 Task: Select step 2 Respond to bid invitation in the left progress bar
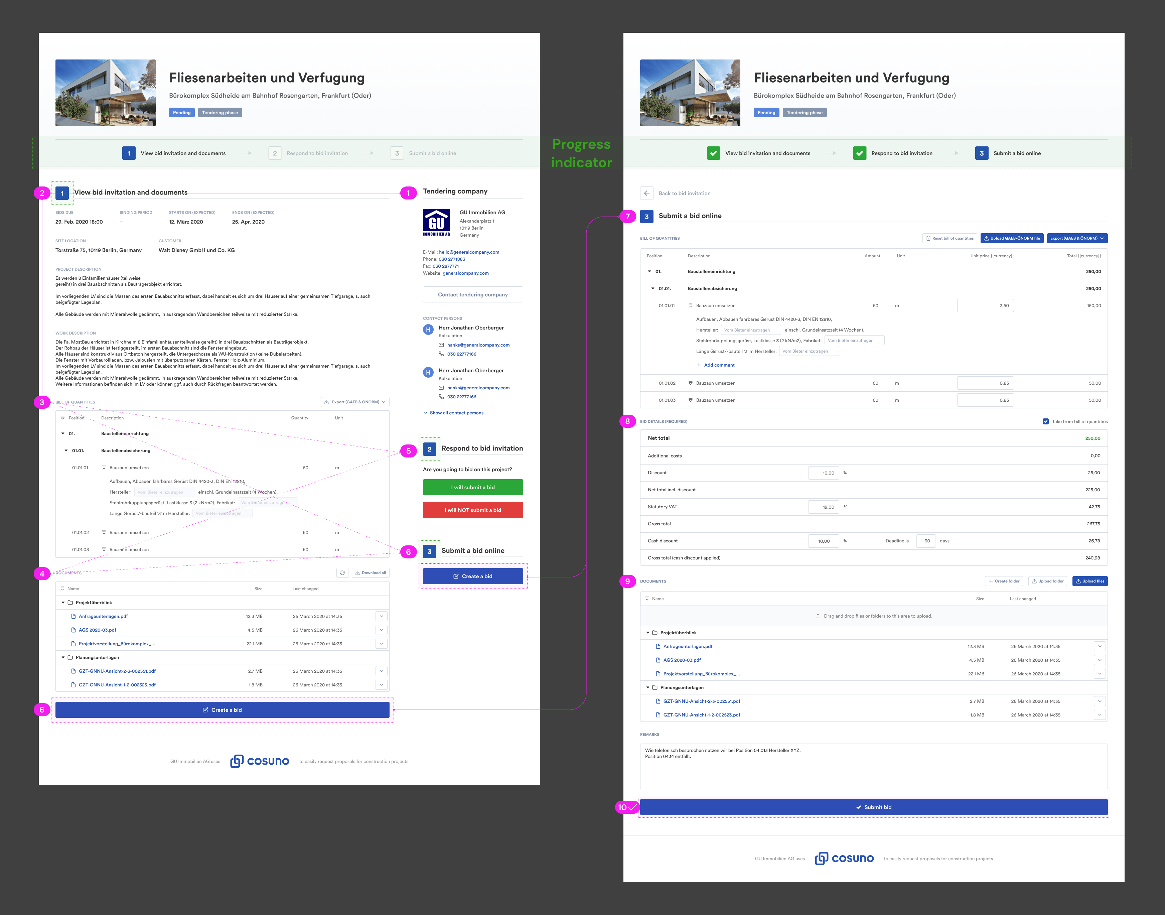coord(275,153)
